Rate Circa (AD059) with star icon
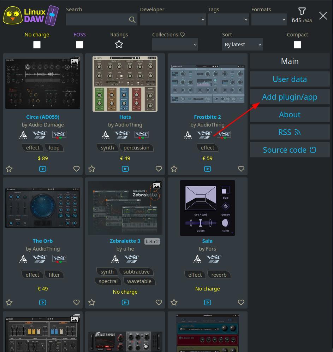Screen dimensions: 333x352 [x=9, y=169]
